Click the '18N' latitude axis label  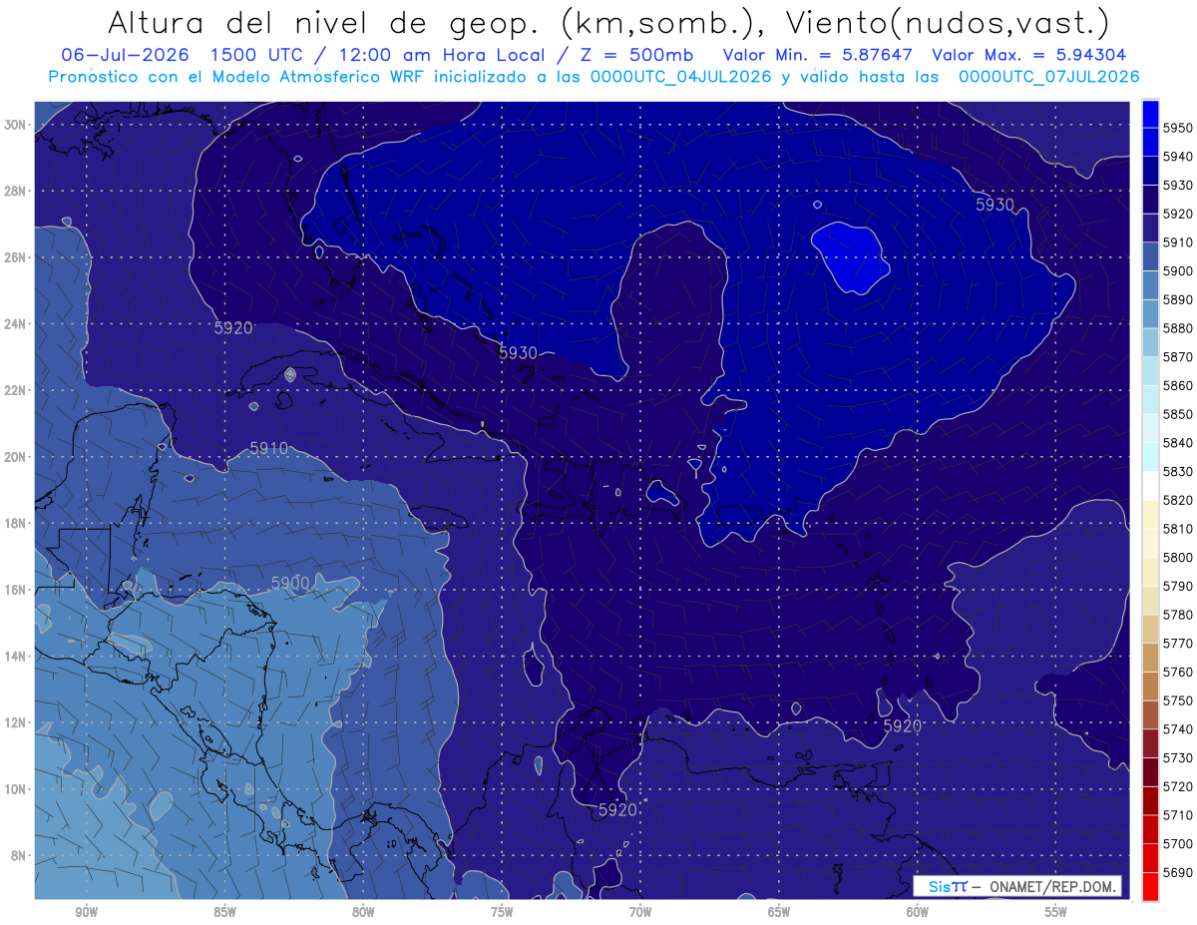click(x=16, y=524)
